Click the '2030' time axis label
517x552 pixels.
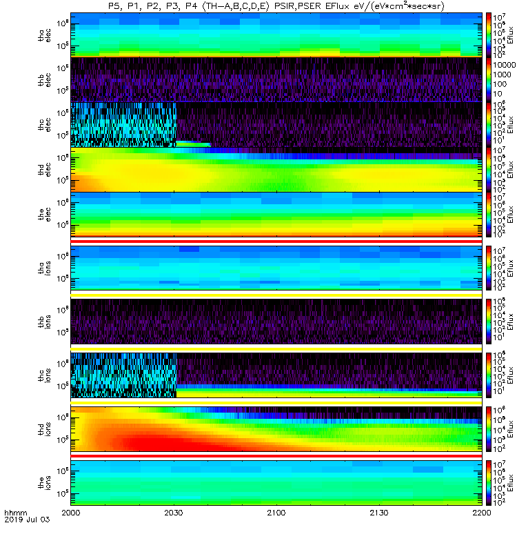click(x=174, y=513)
